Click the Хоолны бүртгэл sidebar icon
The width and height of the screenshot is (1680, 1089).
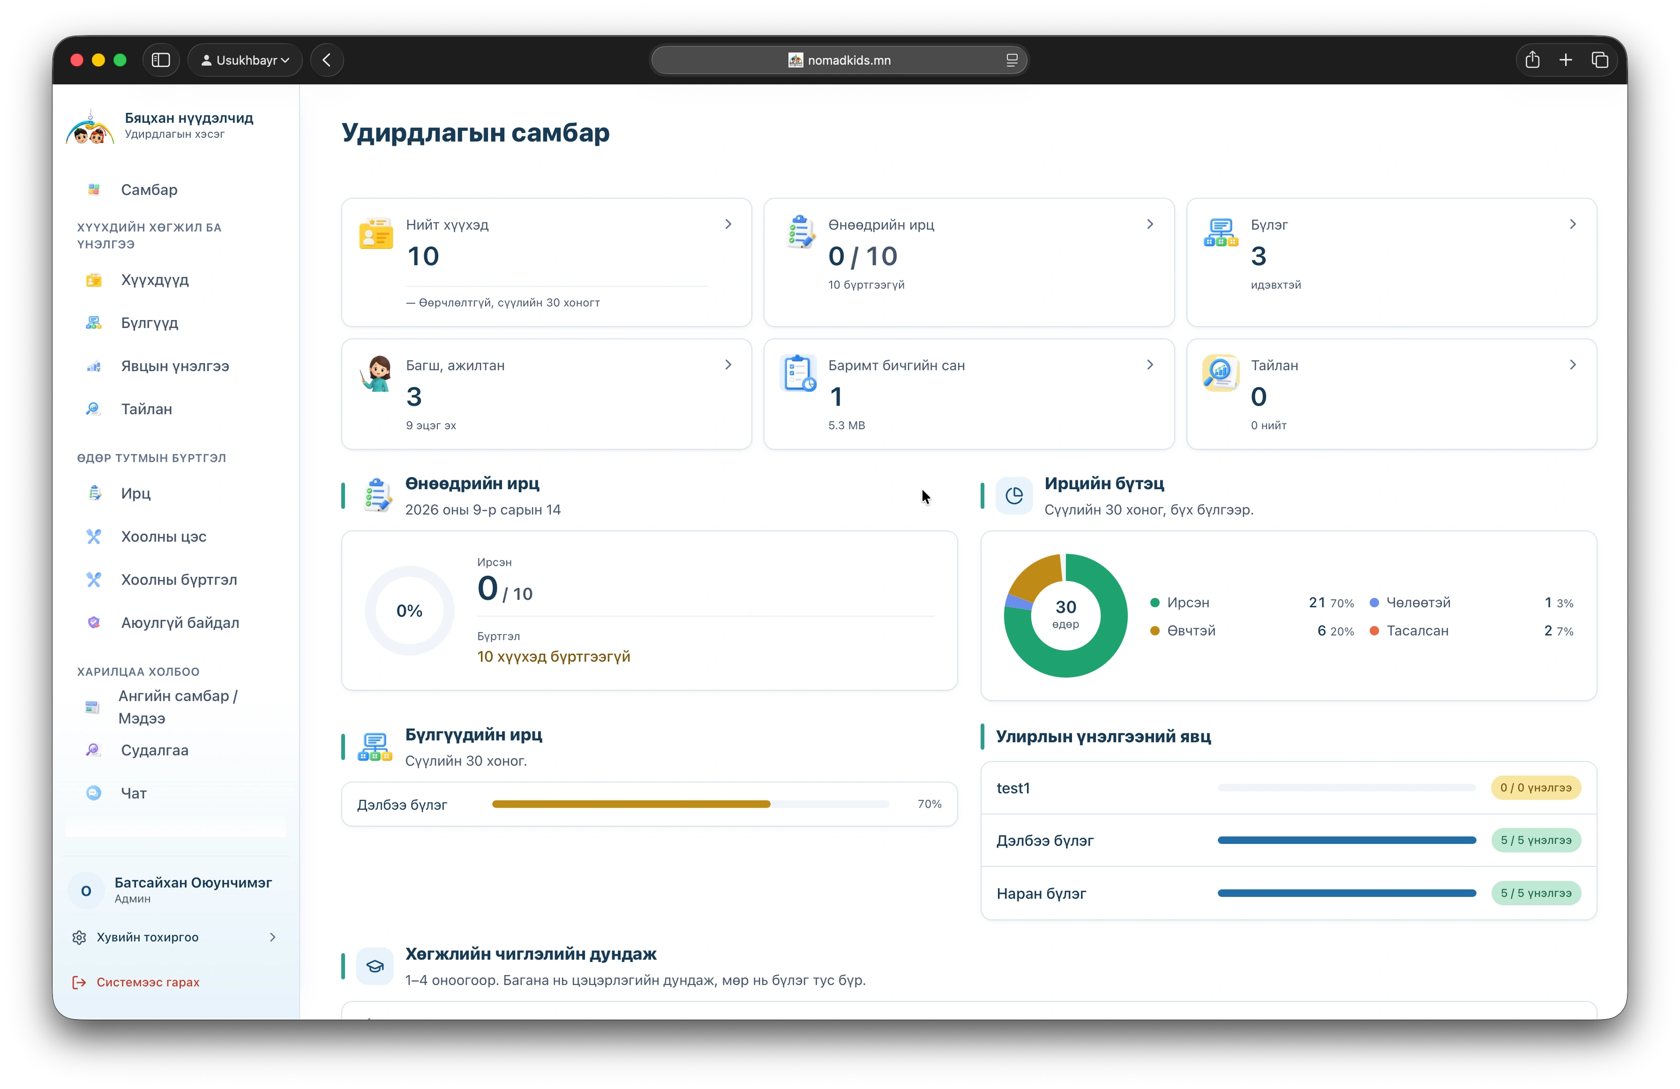tap(93, 579)
